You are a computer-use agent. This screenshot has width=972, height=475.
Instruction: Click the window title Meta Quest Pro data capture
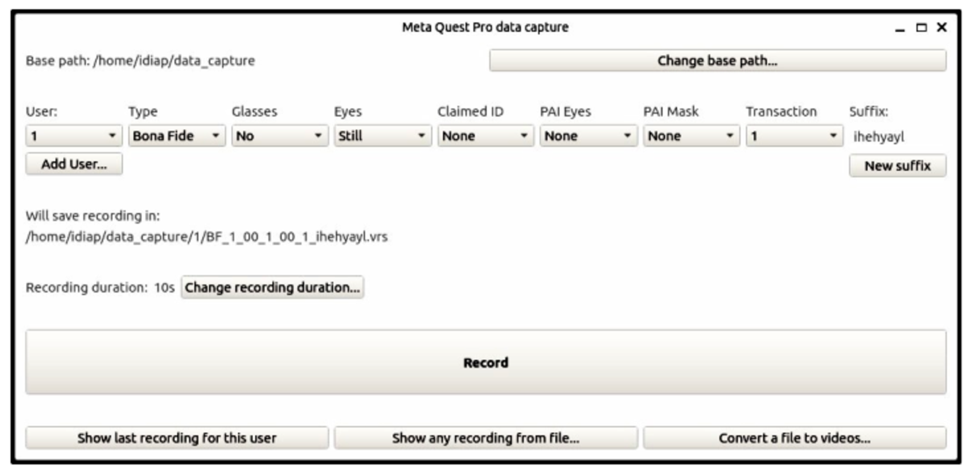485,27
